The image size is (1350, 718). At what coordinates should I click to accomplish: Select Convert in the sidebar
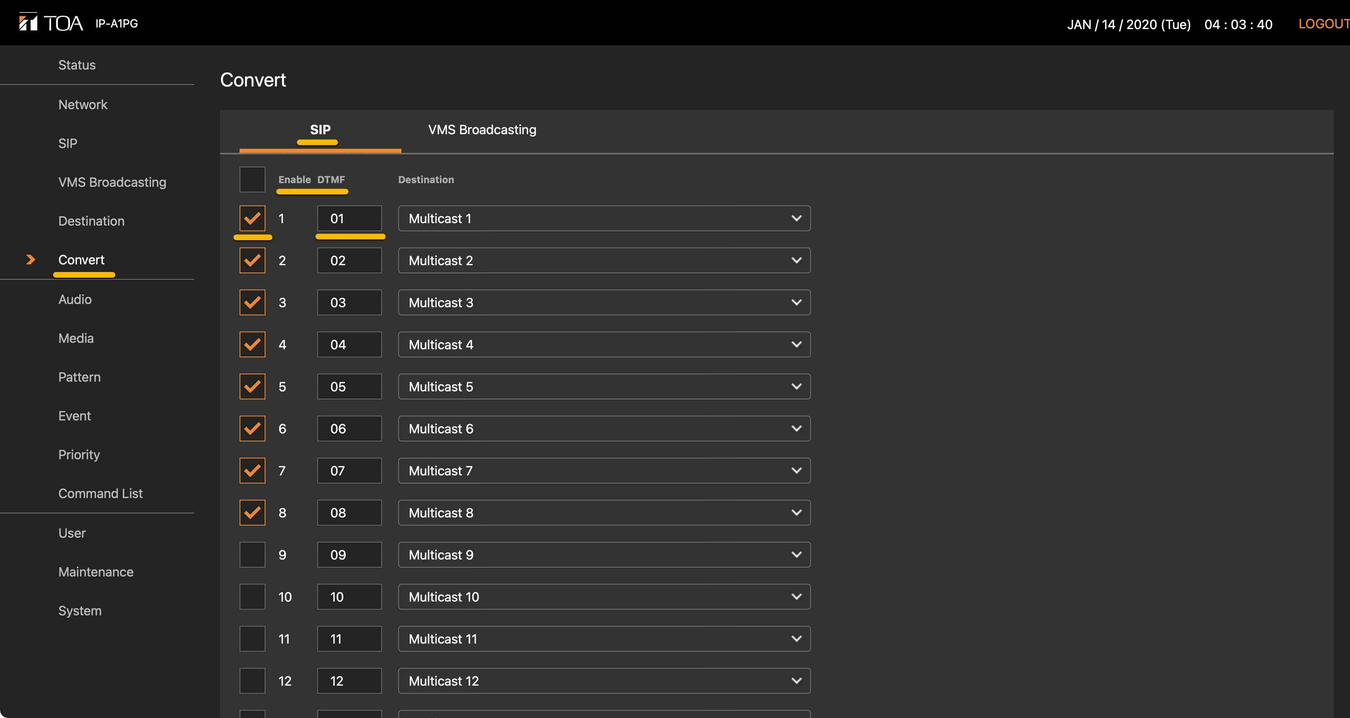click(x=81, y=260)
